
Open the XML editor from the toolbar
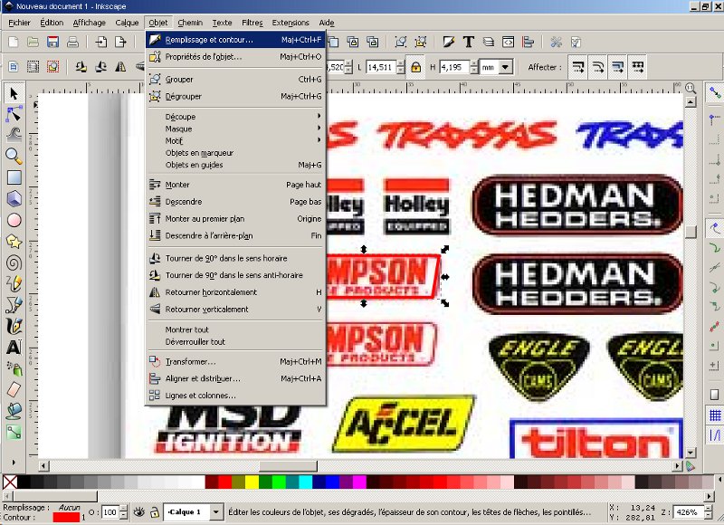click(509, 42)
